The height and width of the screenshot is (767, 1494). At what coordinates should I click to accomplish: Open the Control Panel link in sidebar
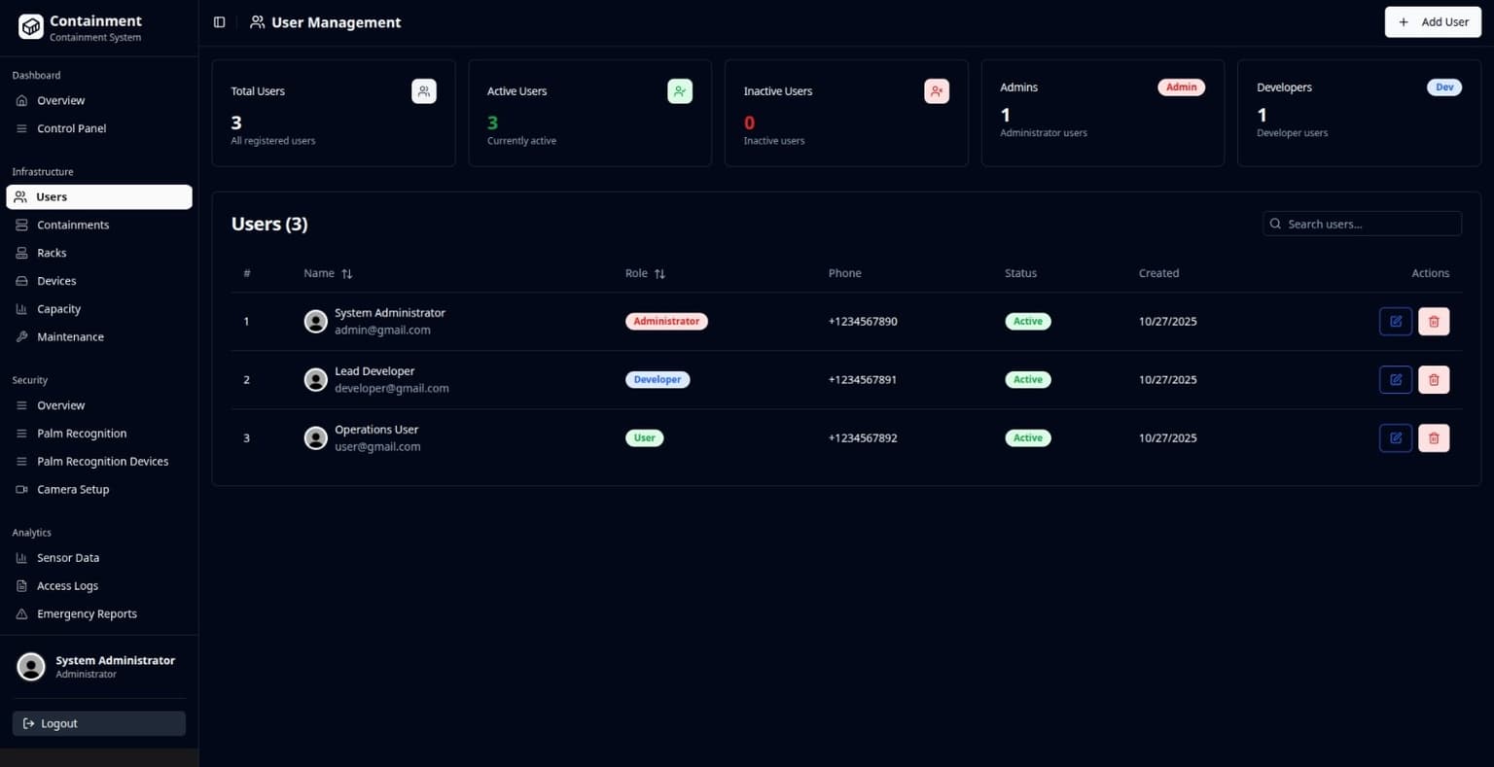point(71,127)
